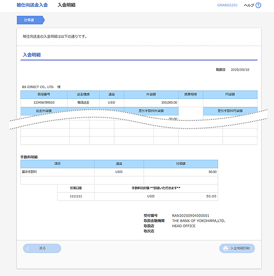The image size is (274, 276).
Task: Click the screen ID GRAN05201
Action: coord(227,5)
